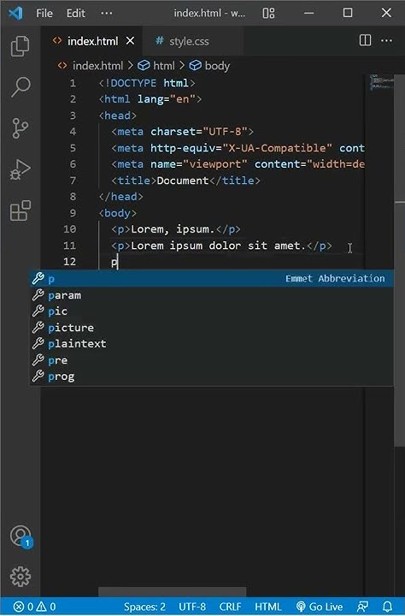405x616 pixels.
Task: Click the horizontal scrollbar of the editor
Action: pos(172,592)
